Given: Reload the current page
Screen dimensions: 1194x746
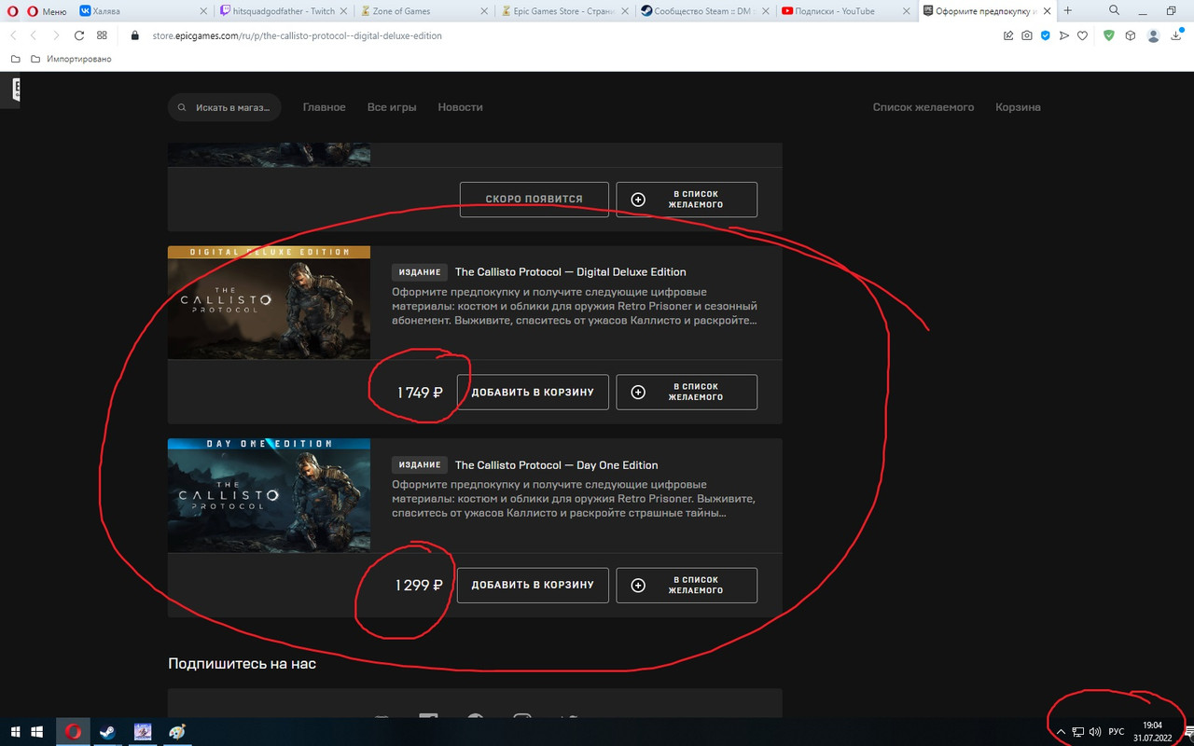Looking at the screenshot, I should point(79,35).
